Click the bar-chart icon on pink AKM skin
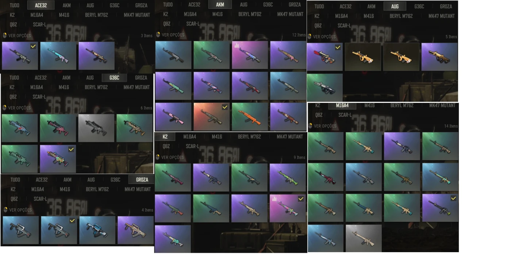The image size is (511, 266). [x=237, y=46]
